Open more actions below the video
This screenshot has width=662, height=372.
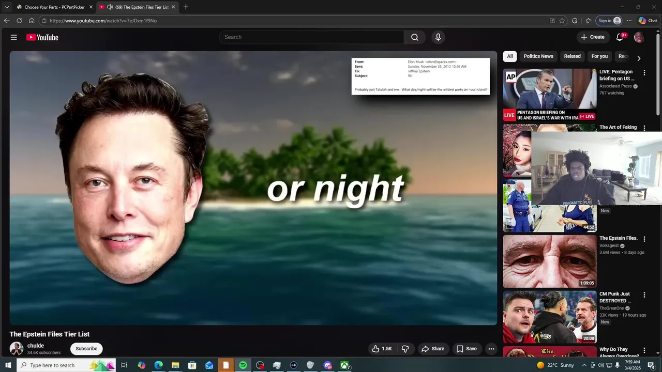(x=491, y=349)
